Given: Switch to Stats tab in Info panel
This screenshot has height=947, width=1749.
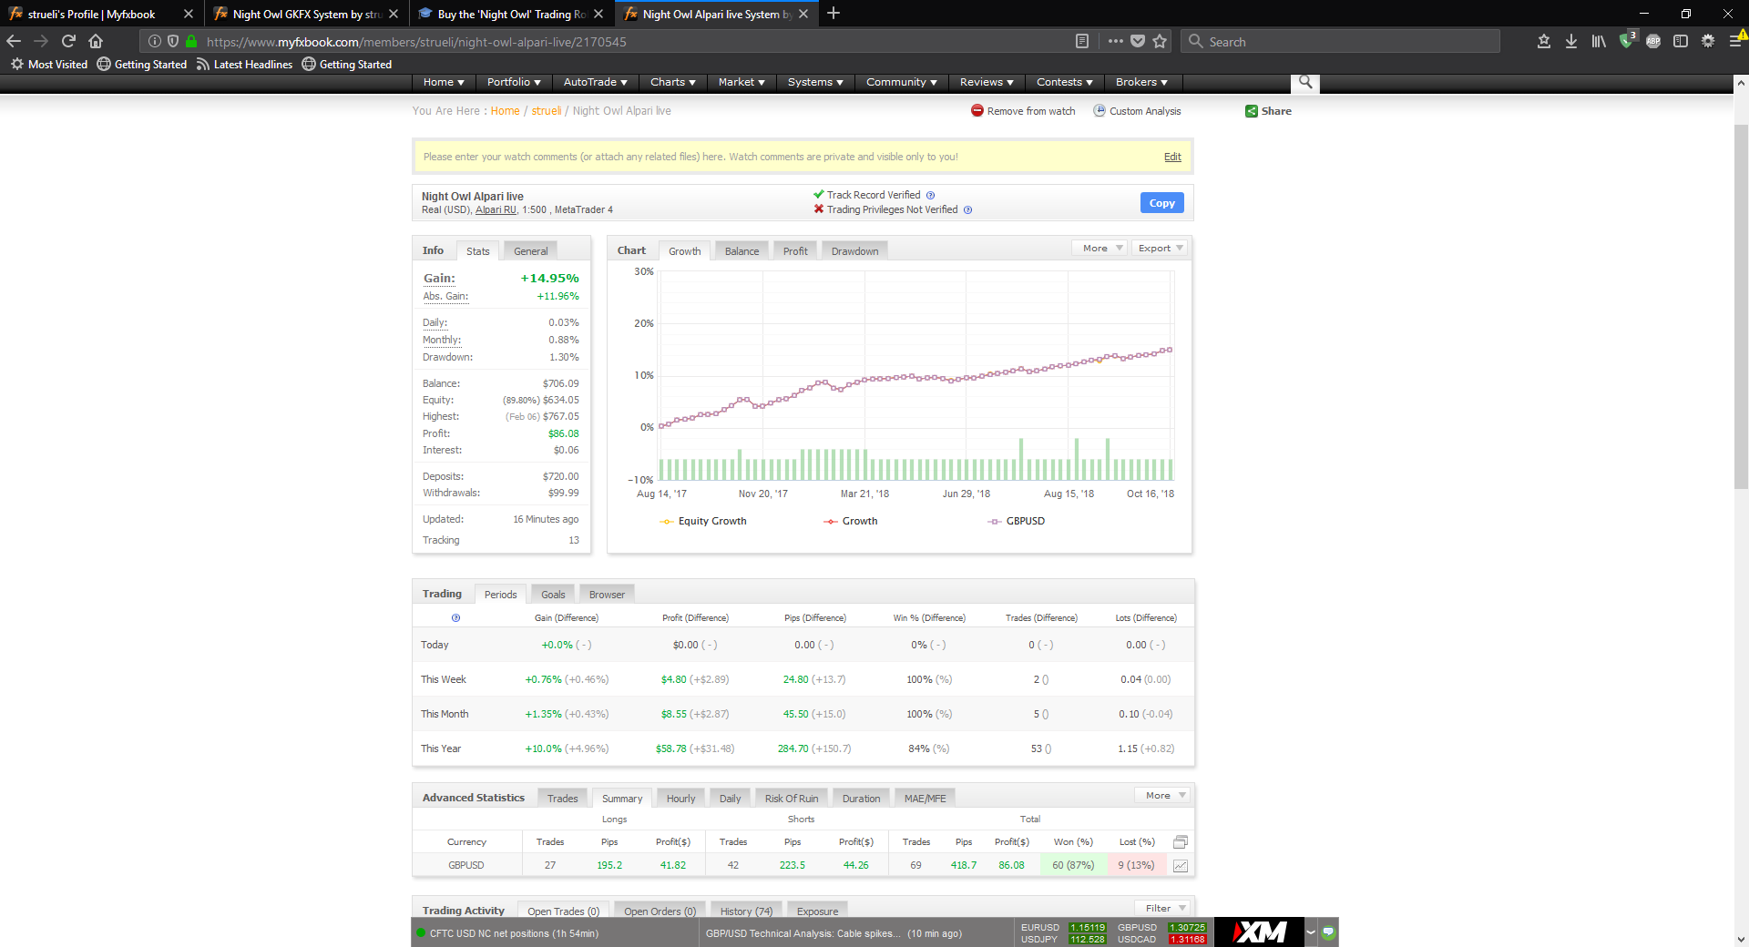Looking at the screenshot, I should pos(478,251).
